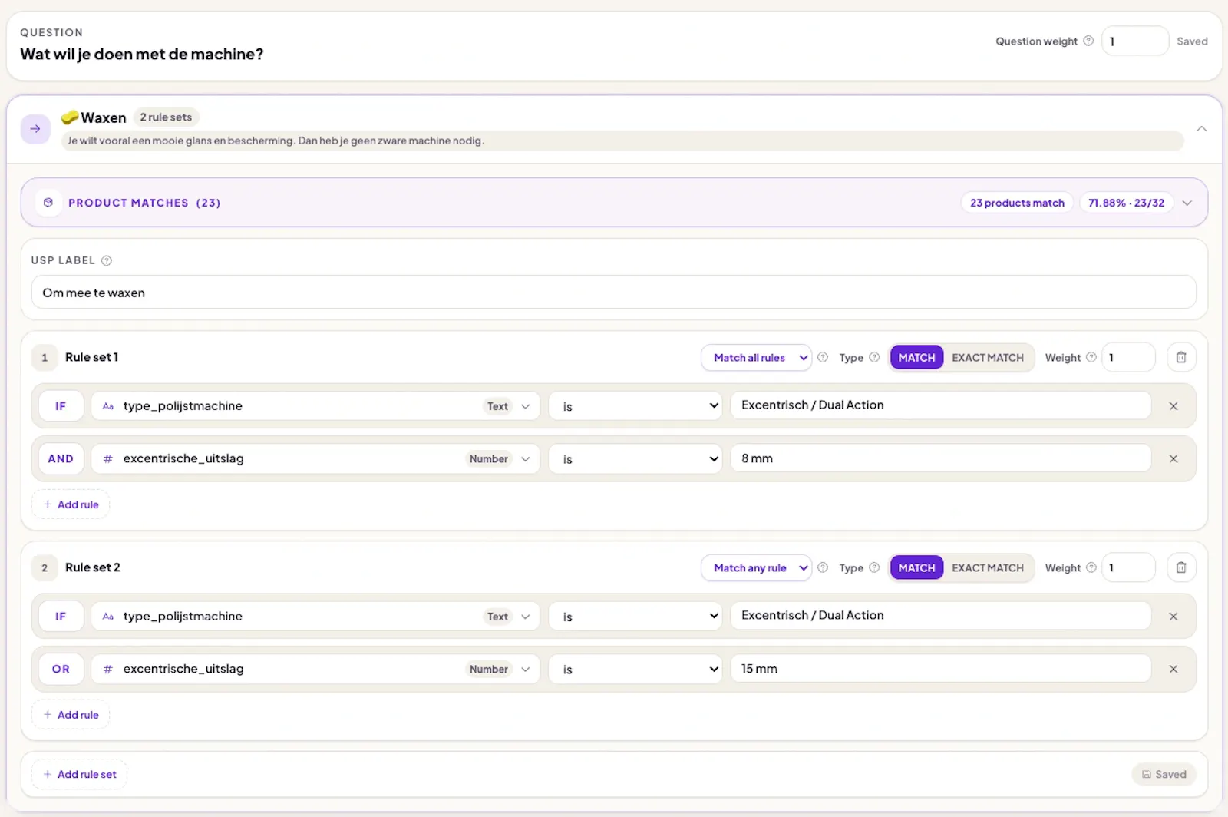Open 'is' operator dropdown for the AND row
The width and height of the screenshot is (1228, 817).
click(x=635, y=459)
